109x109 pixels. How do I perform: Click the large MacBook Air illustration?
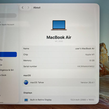[59, 25]
